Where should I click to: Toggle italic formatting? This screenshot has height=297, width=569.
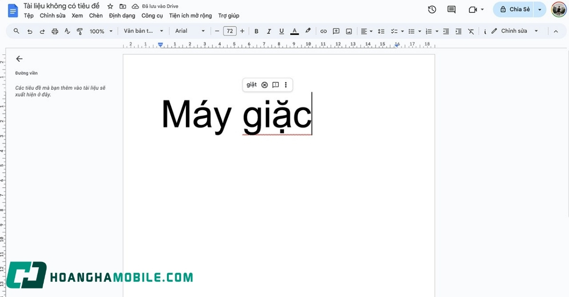(x=269, y=31)
